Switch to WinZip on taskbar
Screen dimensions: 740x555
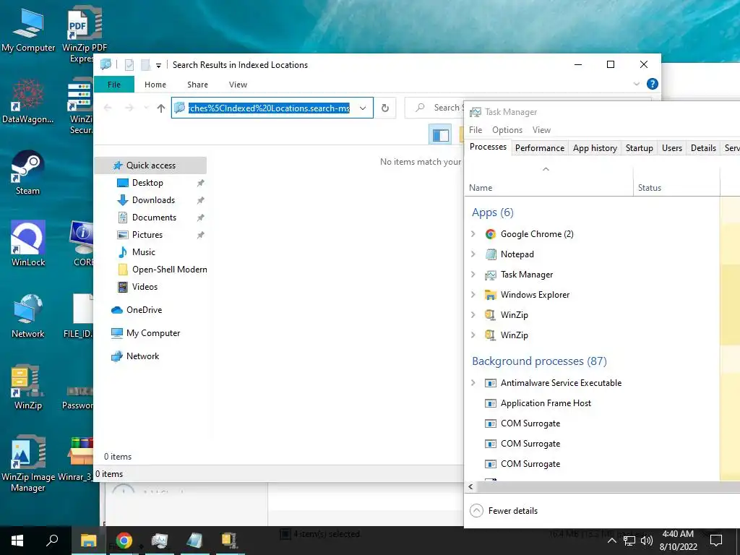[229, 541]
